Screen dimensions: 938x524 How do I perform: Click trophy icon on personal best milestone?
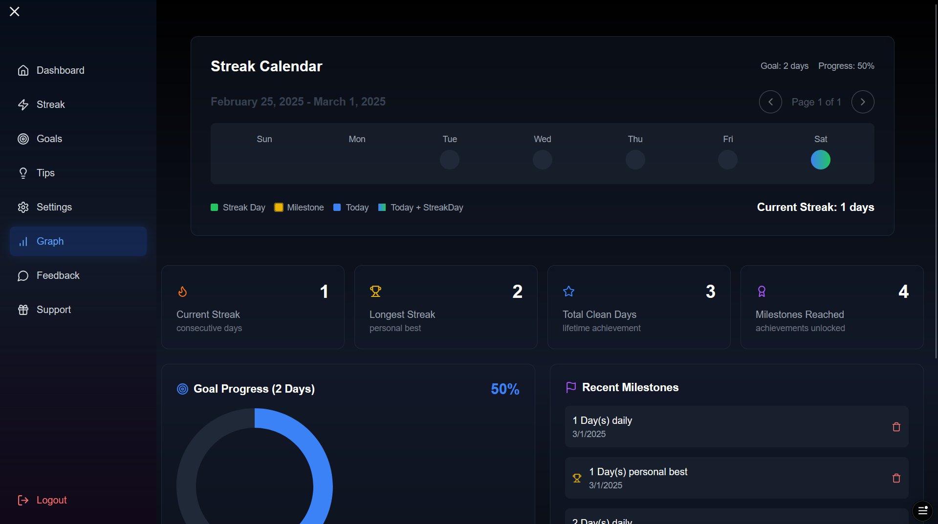pos(577,478)
